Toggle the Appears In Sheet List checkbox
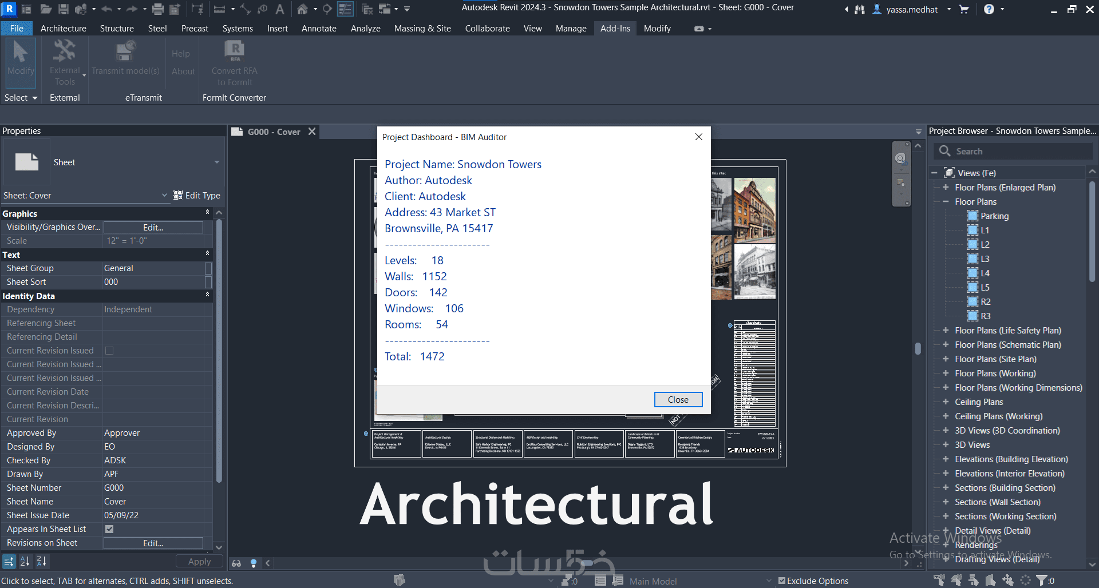 point(109,529)
